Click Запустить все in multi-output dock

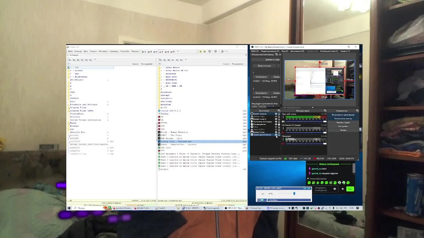tap(264, 66)
